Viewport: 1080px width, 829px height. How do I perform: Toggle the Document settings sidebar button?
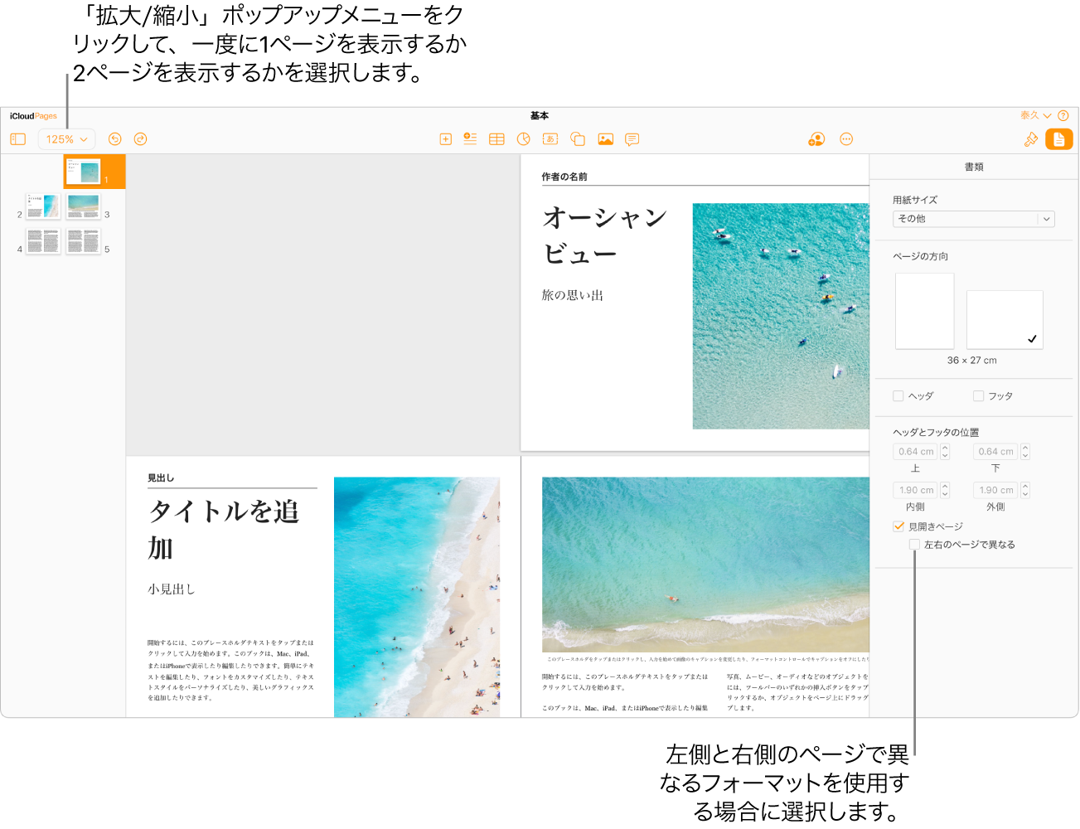(x=1059, y=139)
